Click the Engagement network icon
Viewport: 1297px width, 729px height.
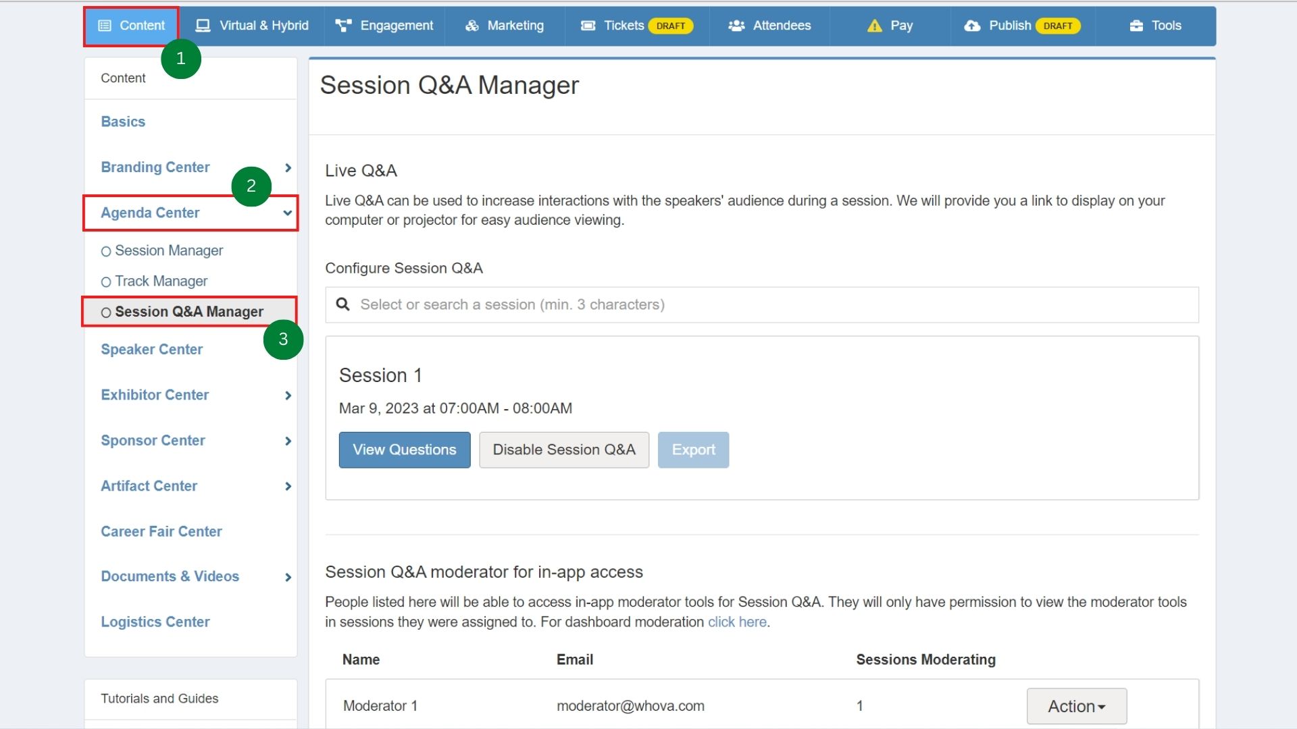click(343, 26)
